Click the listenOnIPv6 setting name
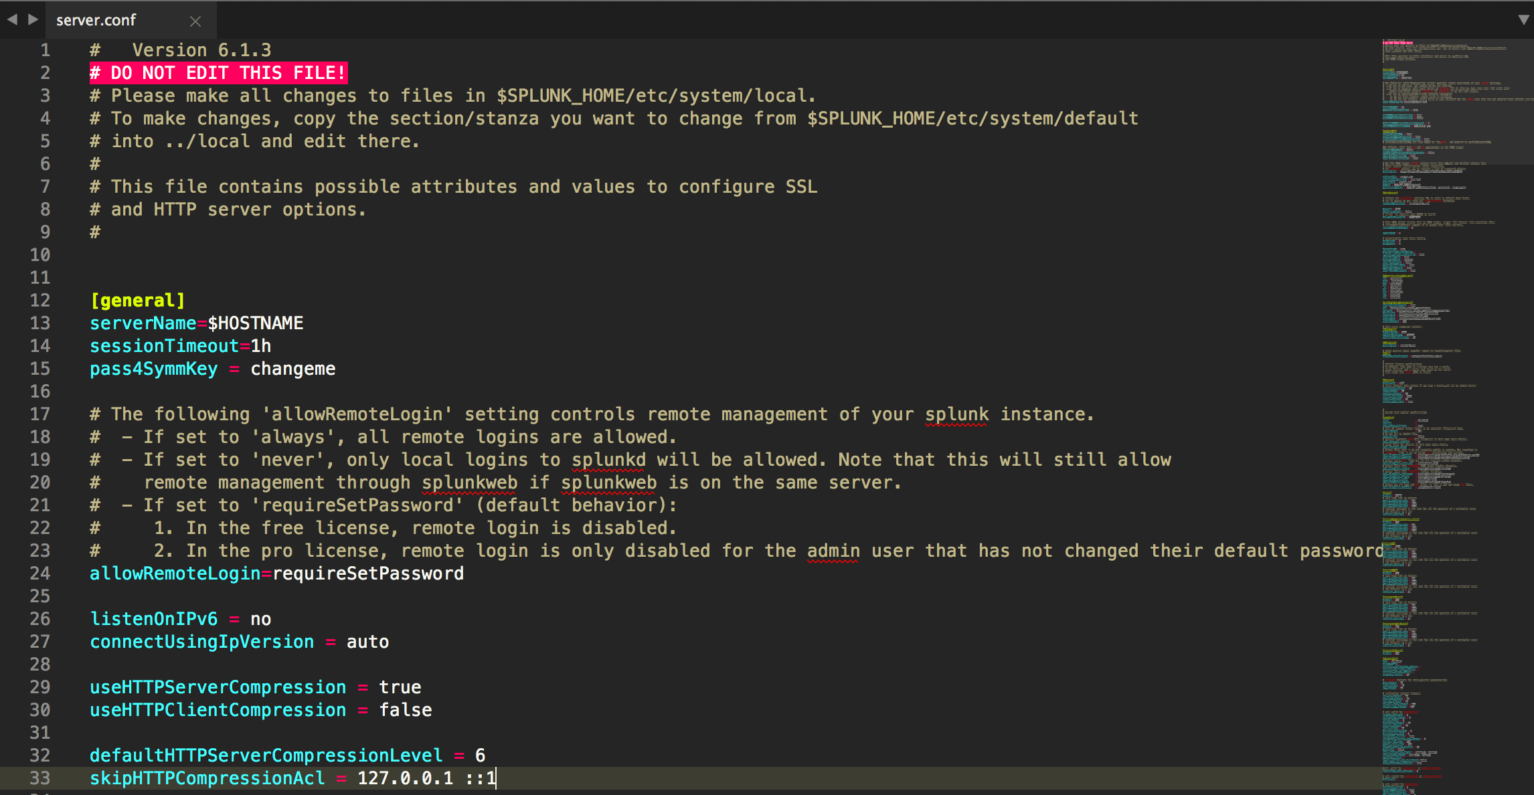This screenshot has width=1534, height=795. [154, 619]
